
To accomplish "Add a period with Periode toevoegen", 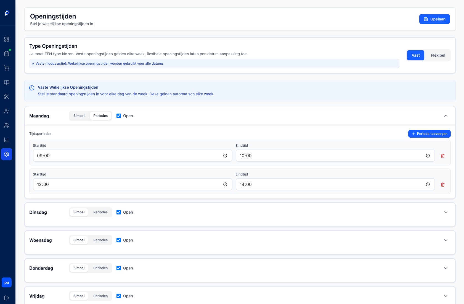I will [x=429, y=134].
